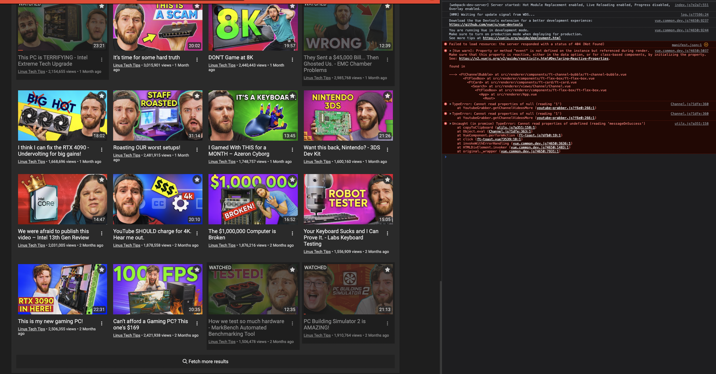Screen dimensions: 716x374
Task: Open the vuejs.org/guide/deployment.html console link
Action: coord(522,38)
